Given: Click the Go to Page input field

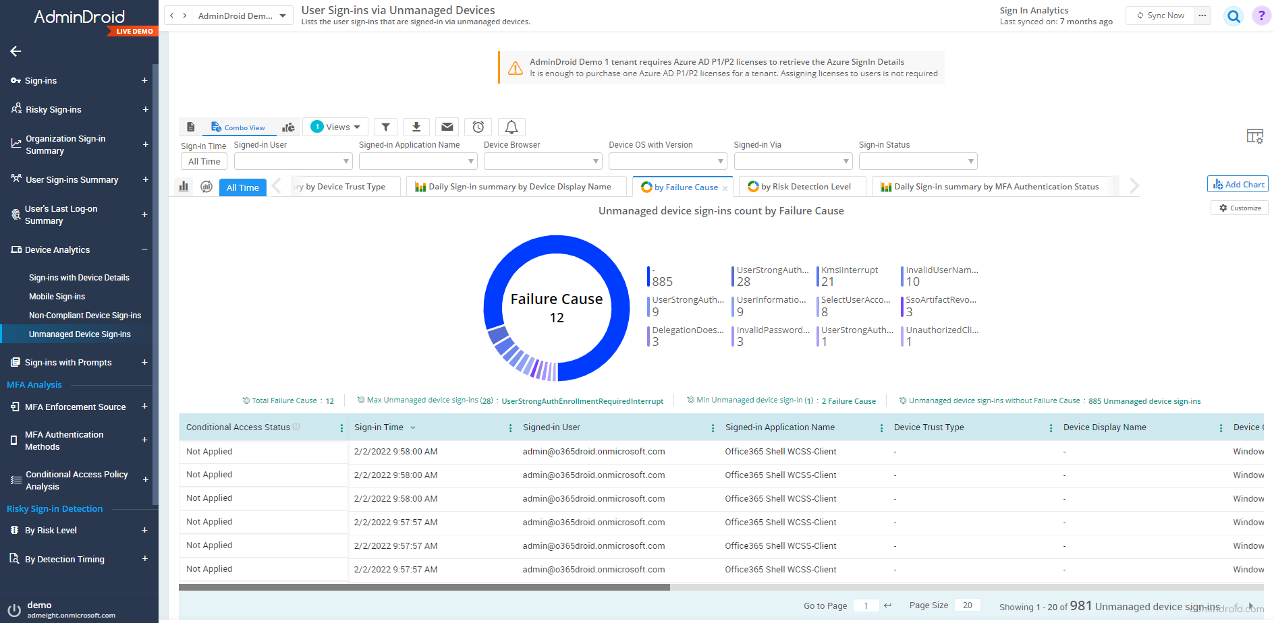Looking at the screenshot, I should tap(866, 605).
